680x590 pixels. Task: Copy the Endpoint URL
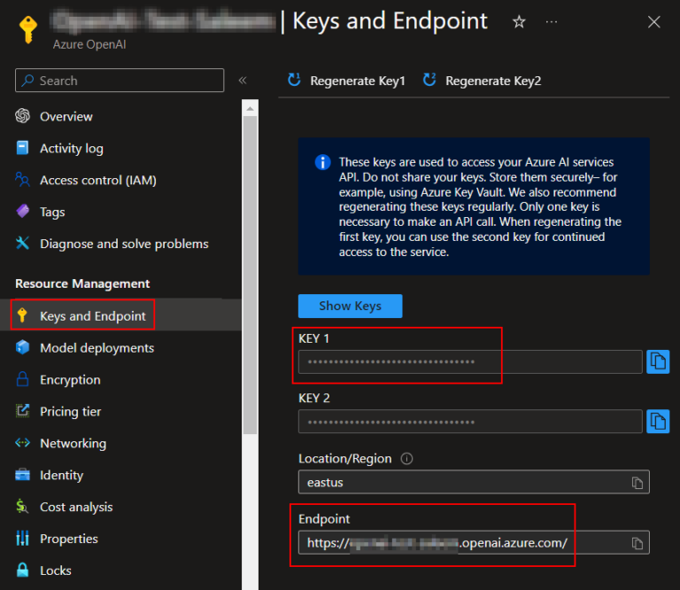pyautogui.click(x=637, y=543)
